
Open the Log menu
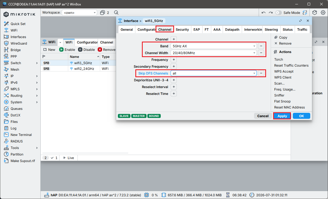pyautogui.click(x=13, y=128)
